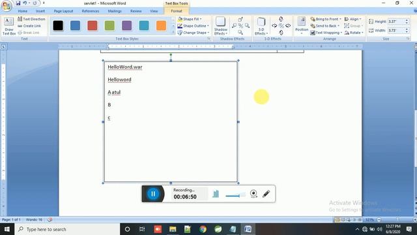The height and width of the screenshot is (235, 417).
Task: Click the proofing errors icon in status bar
Action: coord(50,219)
